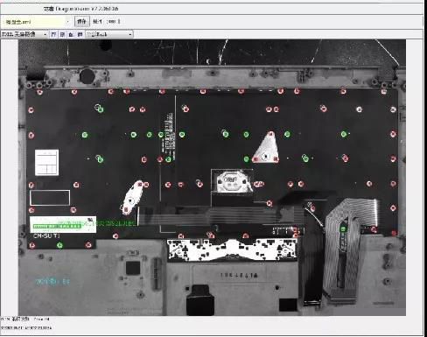Click the white bracket strip below the keyboard
The height and width of the screenshot is (337, 427).
click(232, 249)
